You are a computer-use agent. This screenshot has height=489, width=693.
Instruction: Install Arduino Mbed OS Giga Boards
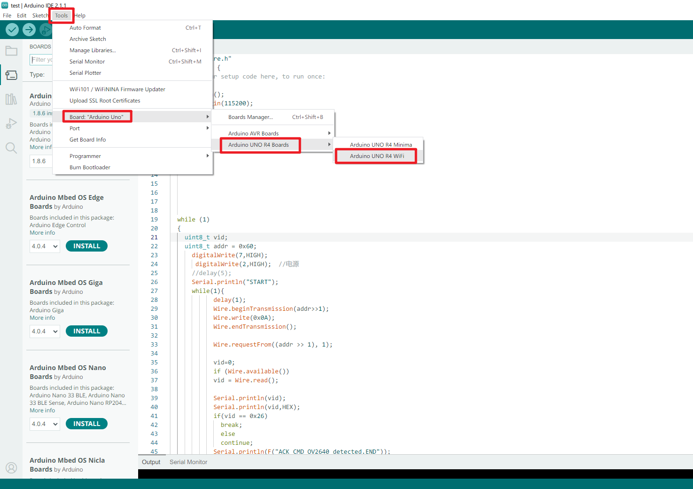pos(87,331)
